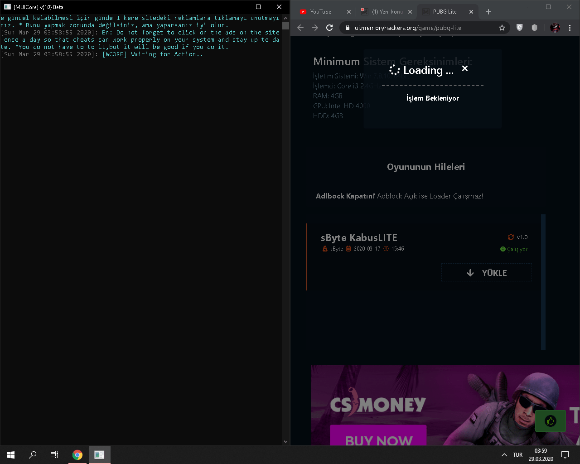The height and width of the screenshot is (464, 580).
Task: Click the RAM: 4GB requirement line
Action: [328, 96]
